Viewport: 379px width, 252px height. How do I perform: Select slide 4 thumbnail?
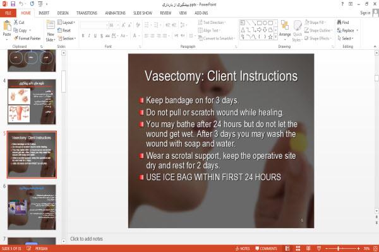[x=32, y=102]
